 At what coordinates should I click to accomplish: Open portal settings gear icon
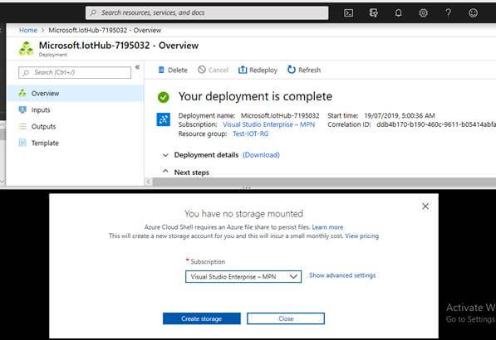point(423,13)
